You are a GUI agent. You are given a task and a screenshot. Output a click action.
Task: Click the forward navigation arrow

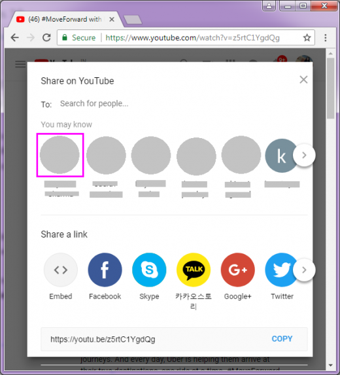[x=31, y=37]
